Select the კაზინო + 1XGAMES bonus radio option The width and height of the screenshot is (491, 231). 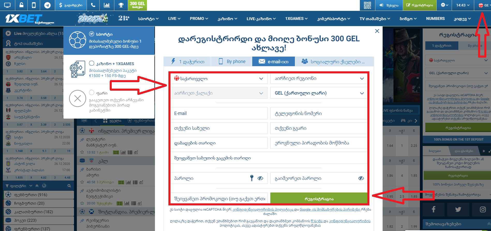(92, 63)
